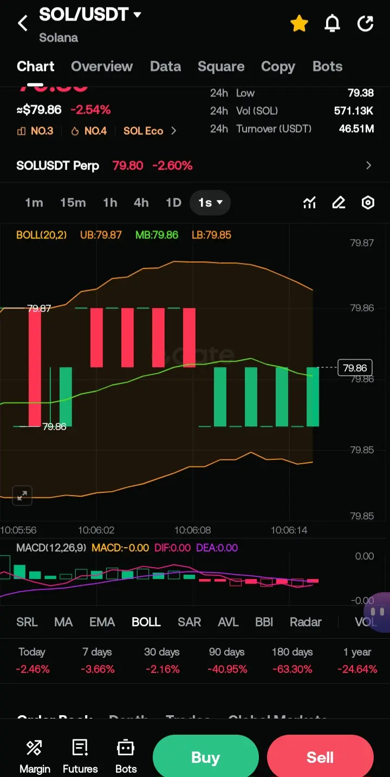This screenshot has width=390, height=777.
Task: Enable the BBI indicator
Action: [264, 622]
